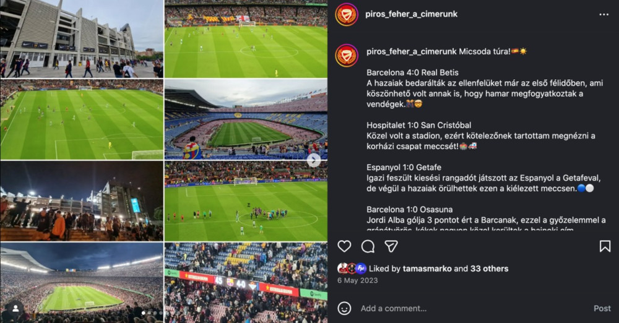Open the three-dot more options menu

point(604,14)
